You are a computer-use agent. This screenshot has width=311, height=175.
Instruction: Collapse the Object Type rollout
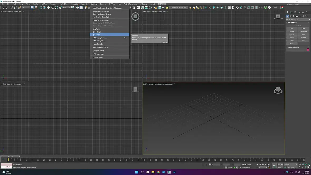[x=292, y=23]
